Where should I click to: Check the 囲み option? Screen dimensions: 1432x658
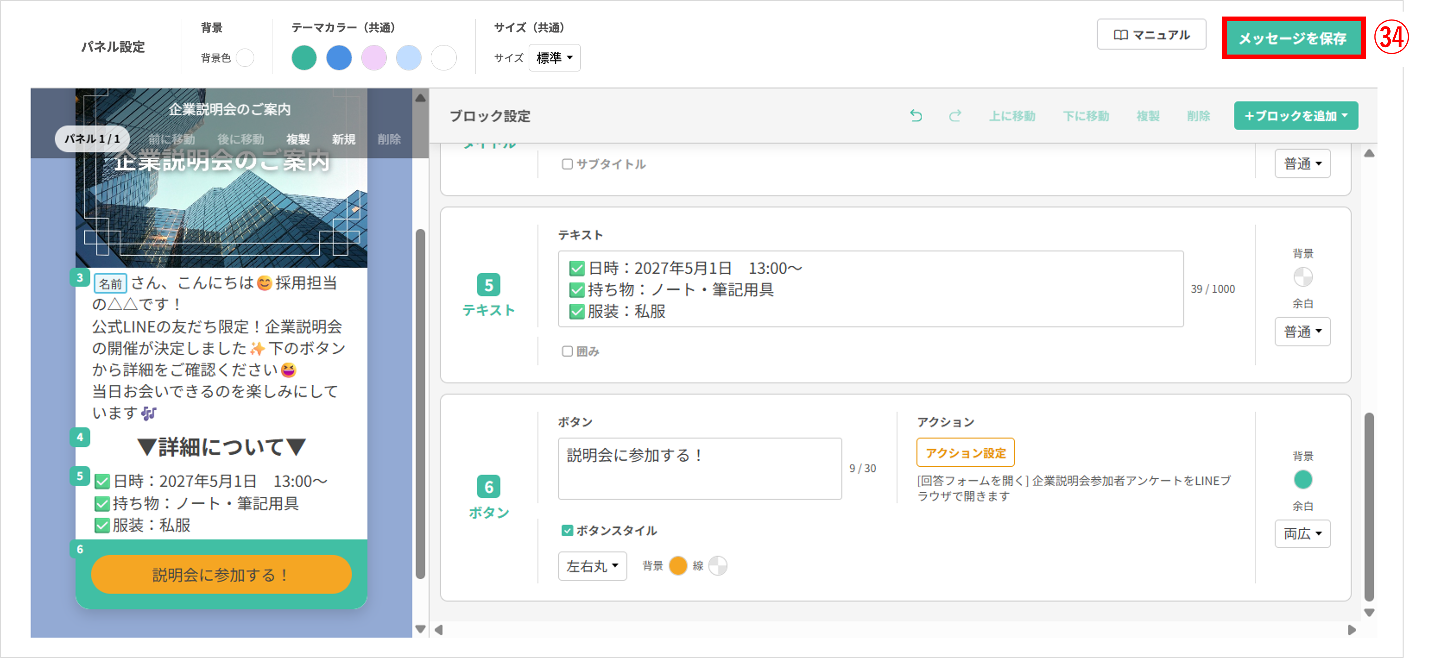click(567, 351)
